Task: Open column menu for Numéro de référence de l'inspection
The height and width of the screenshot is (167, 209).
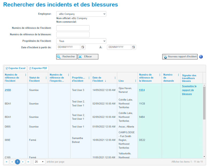Action: [68, 75]
